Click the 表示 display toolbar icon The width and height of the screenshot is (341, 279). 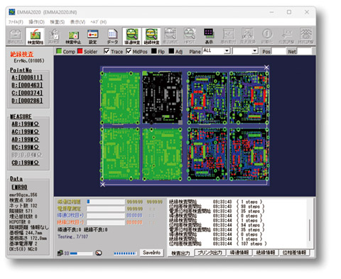click(x=209, y=37)
